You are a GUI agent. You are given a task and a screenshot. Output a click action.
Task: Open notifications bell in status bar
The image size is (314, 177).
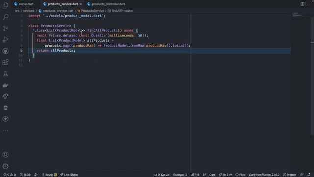click(309, 175)
